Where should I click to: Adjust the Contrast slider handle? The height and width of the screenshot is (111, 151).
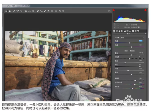130,59
